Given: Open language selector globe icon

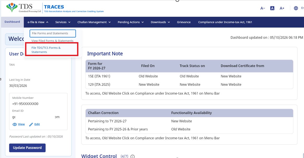Looking at the screenshot, I should point(296,8).
